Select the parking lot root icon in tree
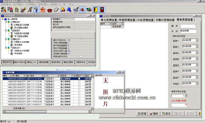Viewport: 205px width, 123px height. [x=5, y=19]
